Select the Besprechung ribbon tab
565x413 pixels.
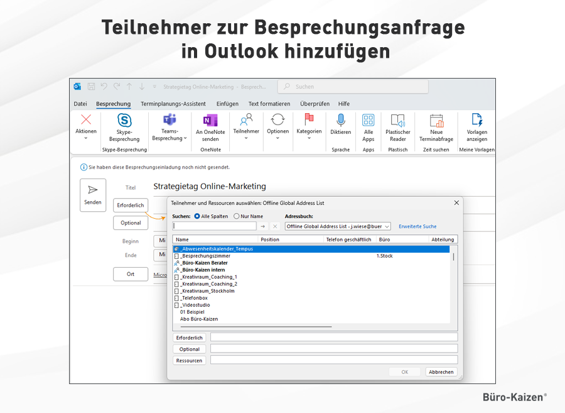click(113, 104)
